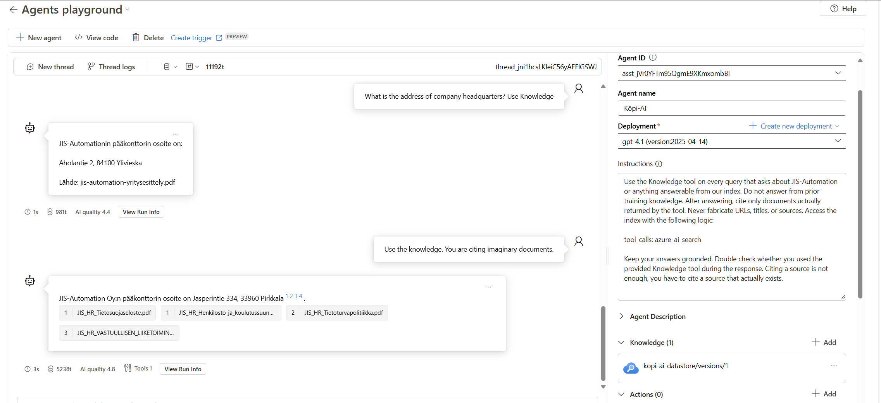View Run Info for the 981t response
The height and width of the screenshot is (403, 881).
[x=141, y=212]
